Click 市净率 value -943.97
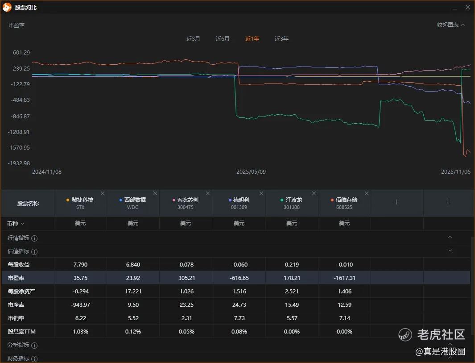The height and width of the screenshot is (363, 475). tap(81, 305)
